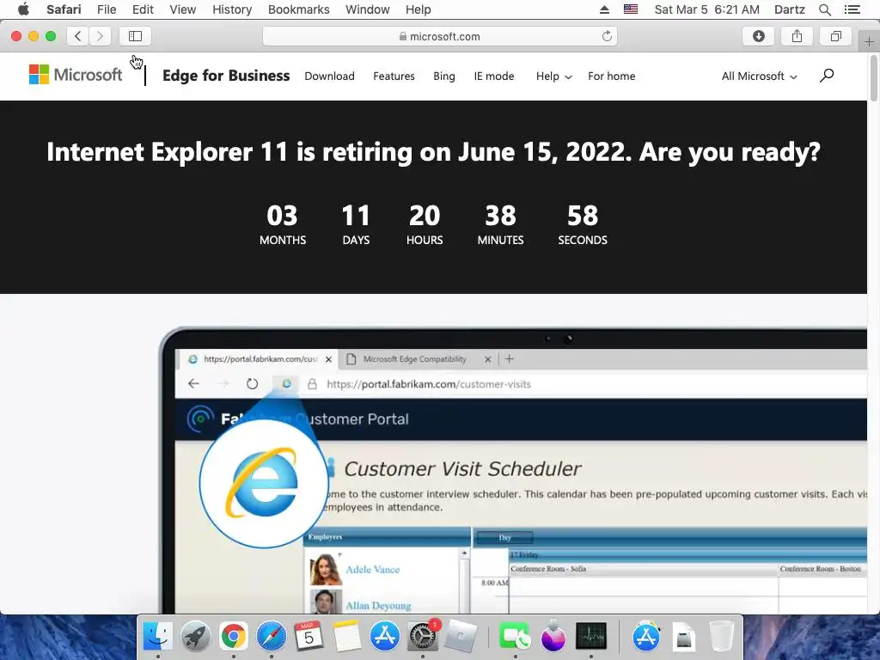Open the Apple menu
This screenshot has width=880, height=660.
[23, 9]
